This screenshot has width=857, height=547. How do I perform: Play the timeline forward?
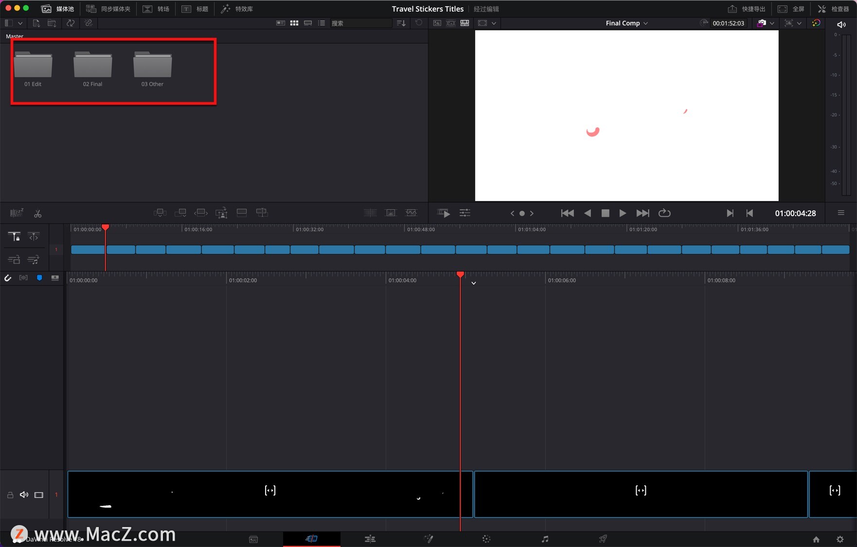click(x=623, y=213)
